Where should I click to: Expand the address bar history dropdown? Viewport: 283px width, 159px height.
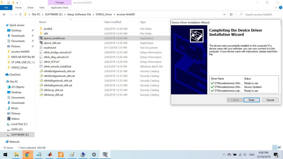[x=224, y=14]
